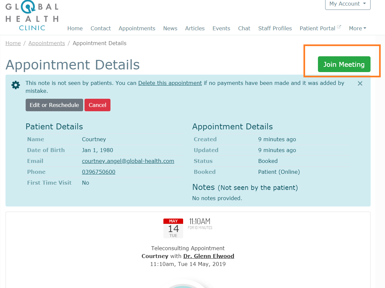Image resolution: width=385 pixels, height=288 pixels.
Task: Navigate to the Events page
Action: tap(221, 28)
